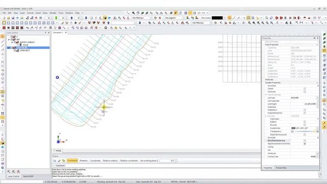The height and width of the screenshot is (184, 327).
Task: Click the X cross tool in left sidebar
Action: 3,62
